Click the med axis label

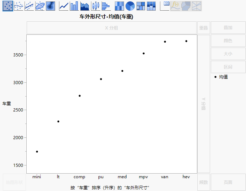click(122, 177)
